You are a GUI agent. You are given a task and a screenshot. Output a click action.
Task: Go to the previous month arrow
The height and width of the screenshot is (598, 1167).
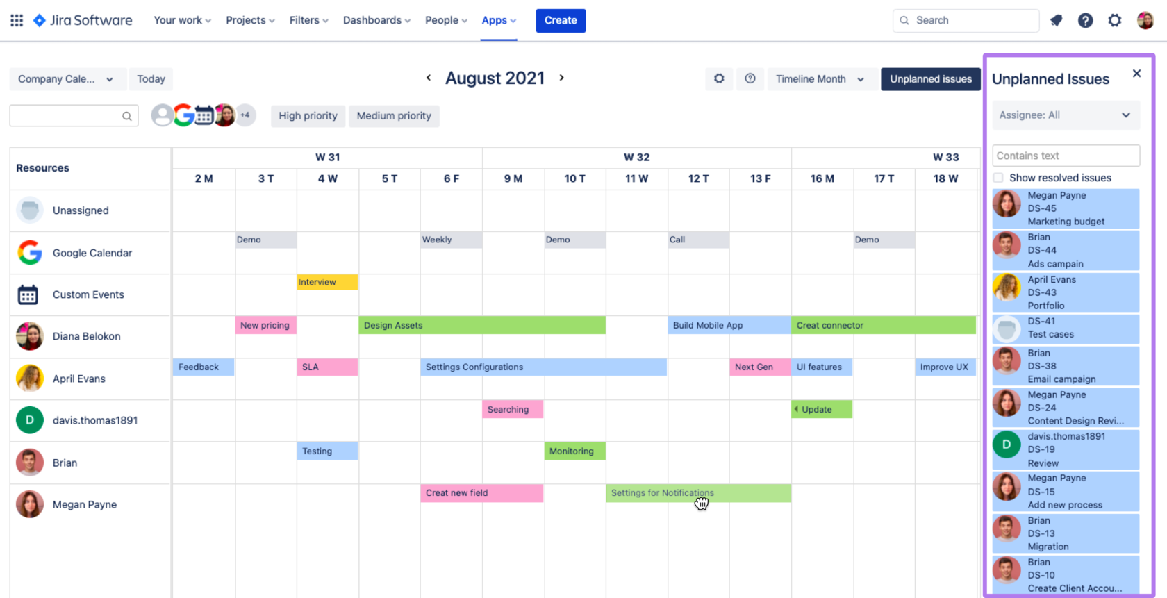point(429,78)
